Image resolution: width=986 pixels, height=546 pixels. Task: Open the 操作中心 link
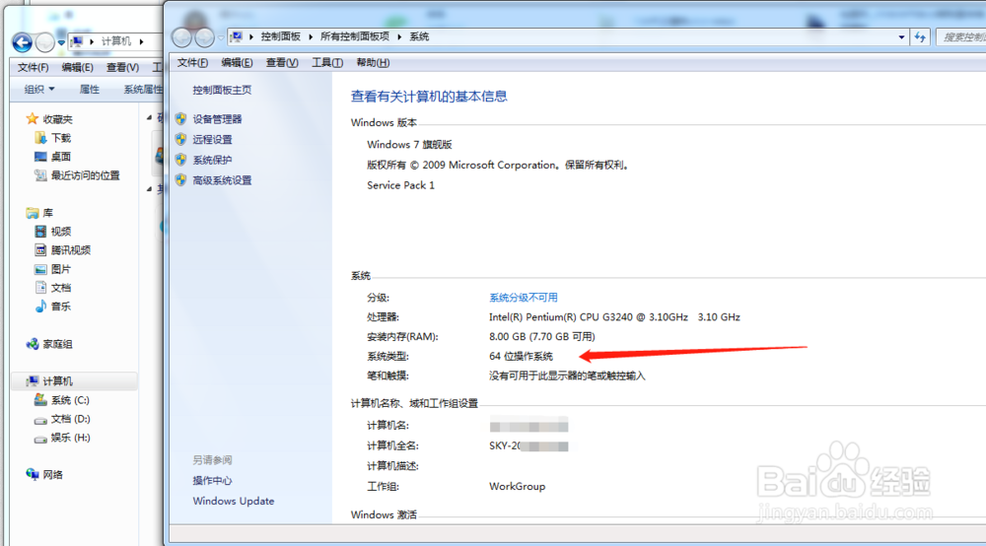[212, 481]
